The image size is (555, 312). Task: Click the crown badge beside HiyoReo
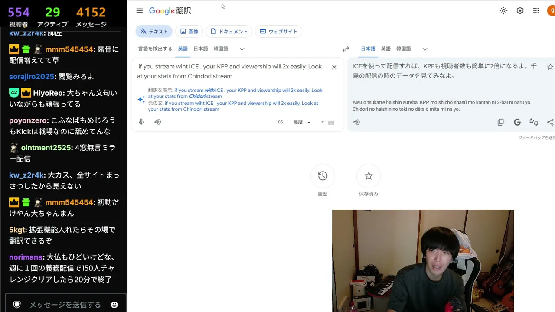[x=26, y=93]
